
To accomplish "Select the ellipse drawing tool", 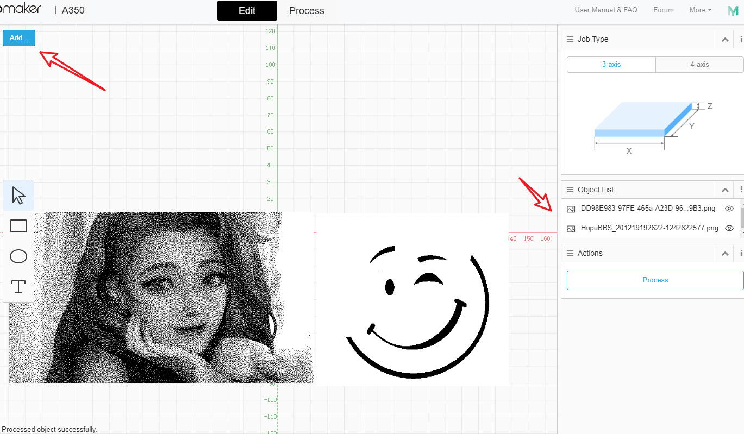I will click(18, 256).
